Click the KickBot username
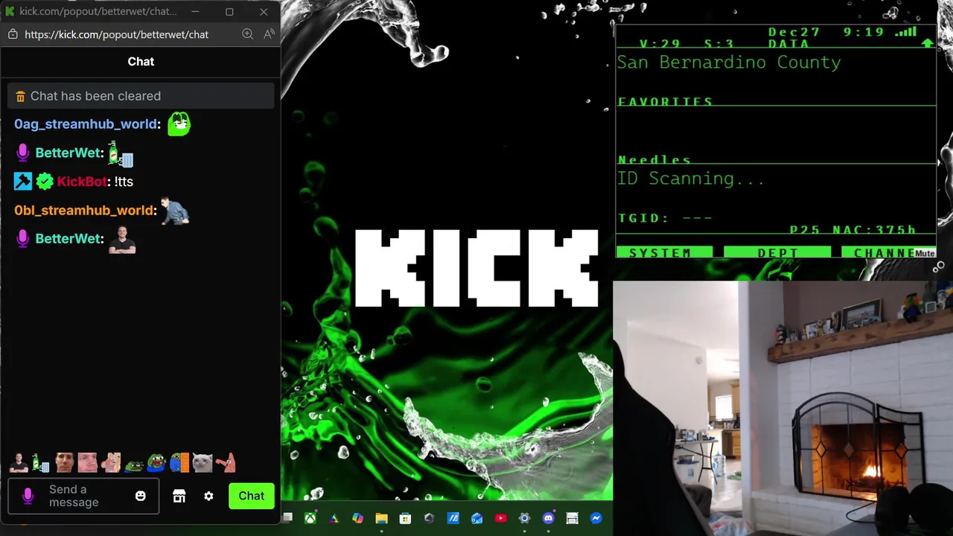953x536 pixels. [82, 182]
